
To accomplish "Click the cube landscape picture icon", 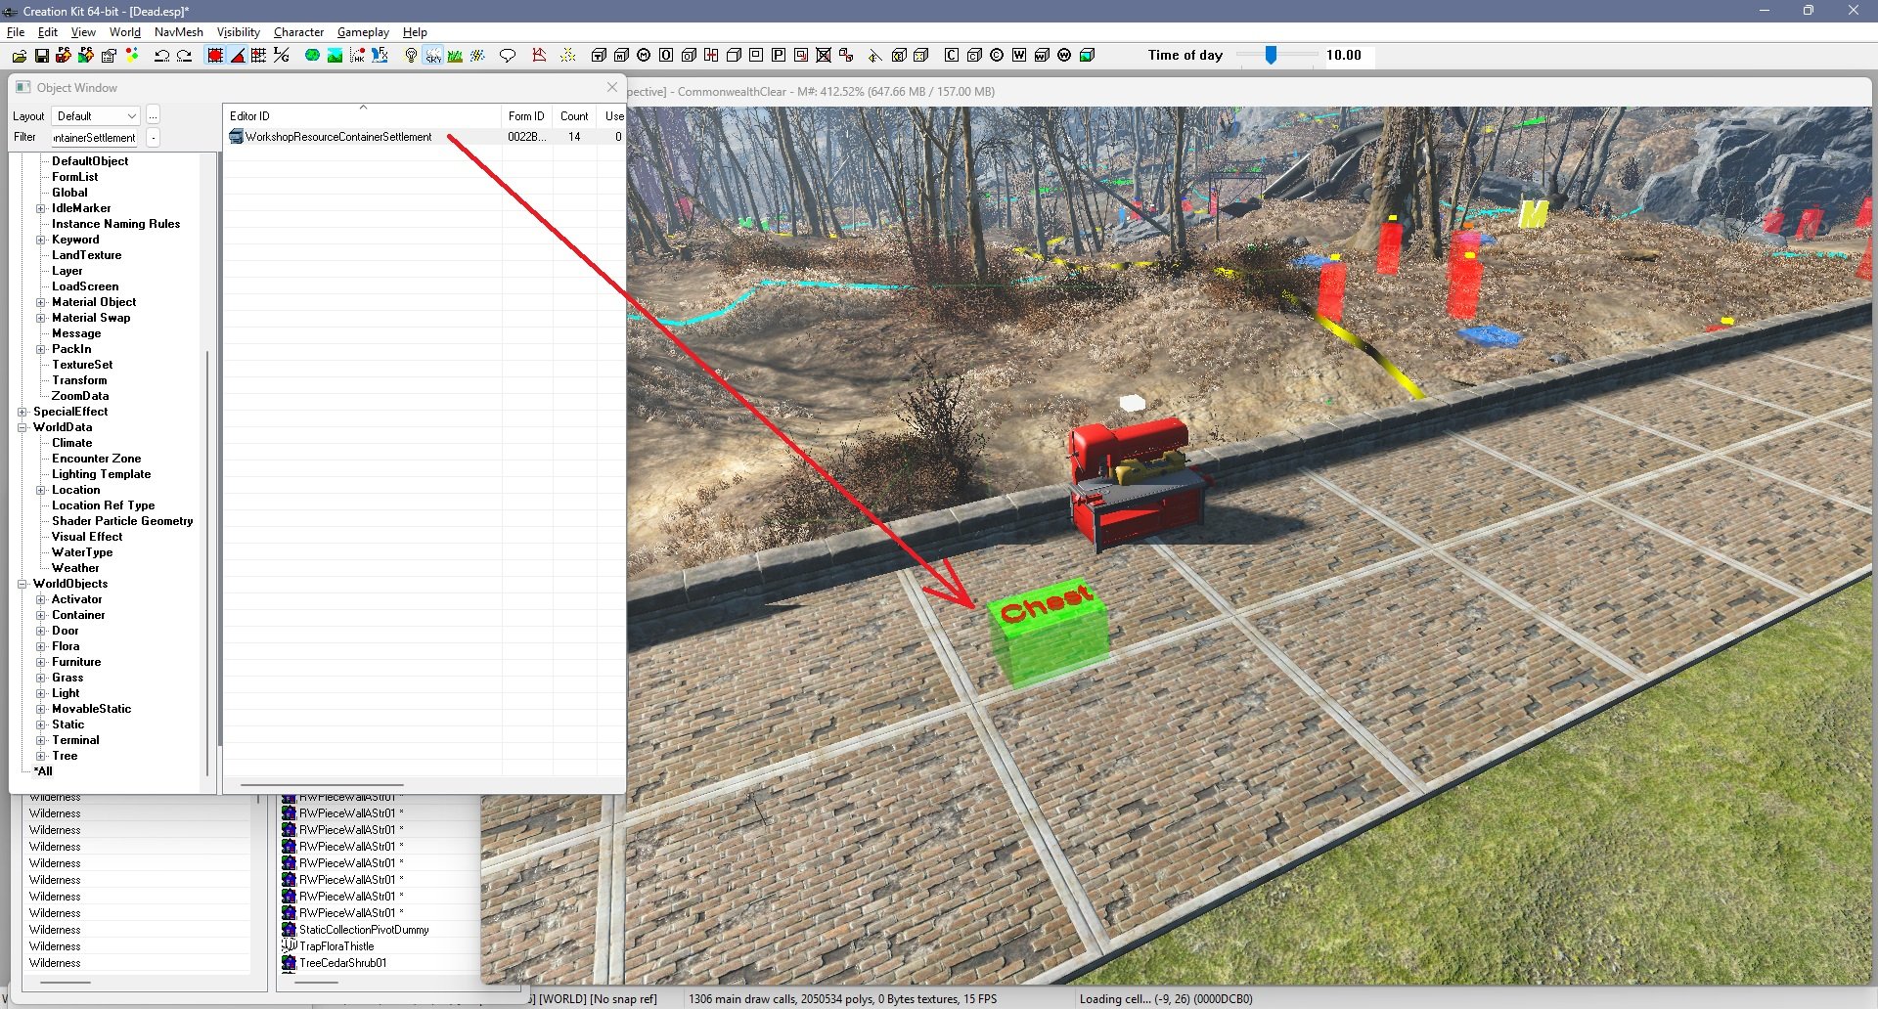I will point(1087,56).
